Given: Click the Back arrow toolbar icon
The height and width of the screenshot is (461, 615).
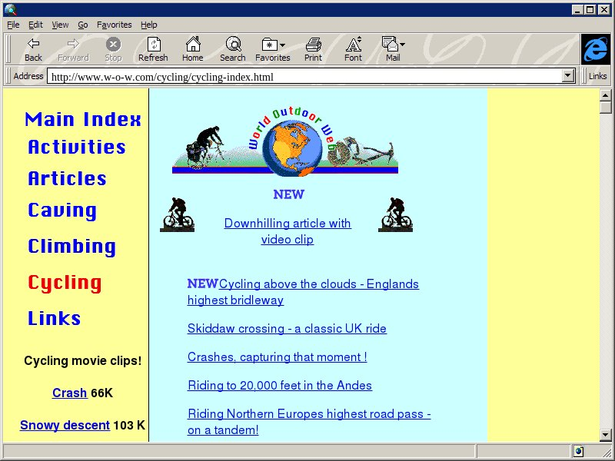Looking at the screenshot, I should pyautogui.click(x=33, y=45).
